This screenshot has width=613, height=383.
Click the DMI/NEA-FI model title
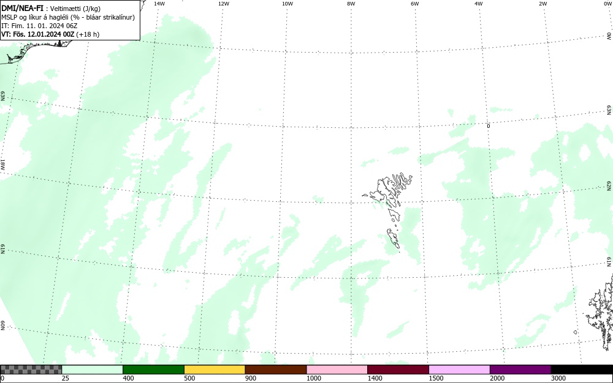22,8
